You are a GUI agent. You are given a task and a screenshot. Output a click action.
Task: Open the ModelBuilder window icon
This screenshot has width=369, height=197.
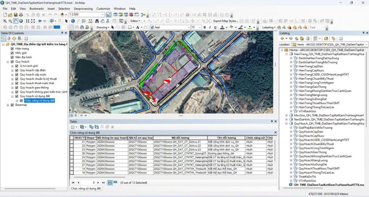tap(143, 15)
